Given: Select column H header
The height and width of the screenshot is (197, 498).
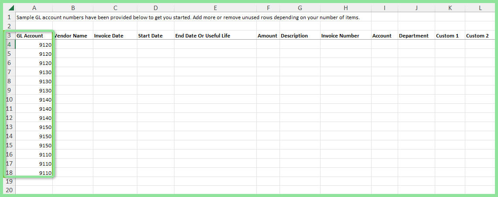Looking at the screenshot, I should coord(345,7).
